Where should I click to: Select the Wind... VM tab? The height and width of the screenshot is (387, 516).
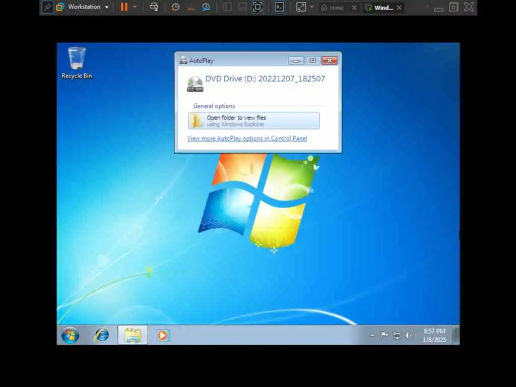pyautogui.click(x=379, y=8)
